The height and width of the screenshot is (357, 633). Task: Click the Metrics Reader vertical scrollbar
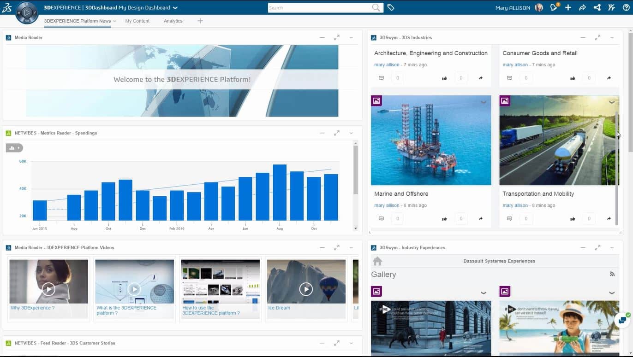coord(355,170)
